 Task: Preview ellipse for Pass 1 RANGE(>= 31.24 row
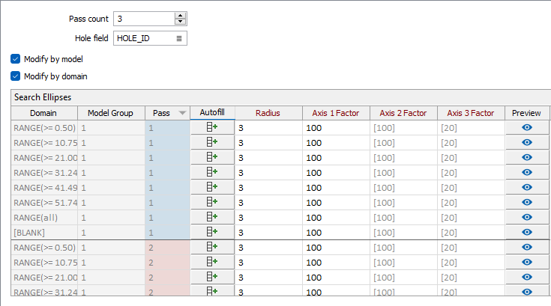(527, 172)
